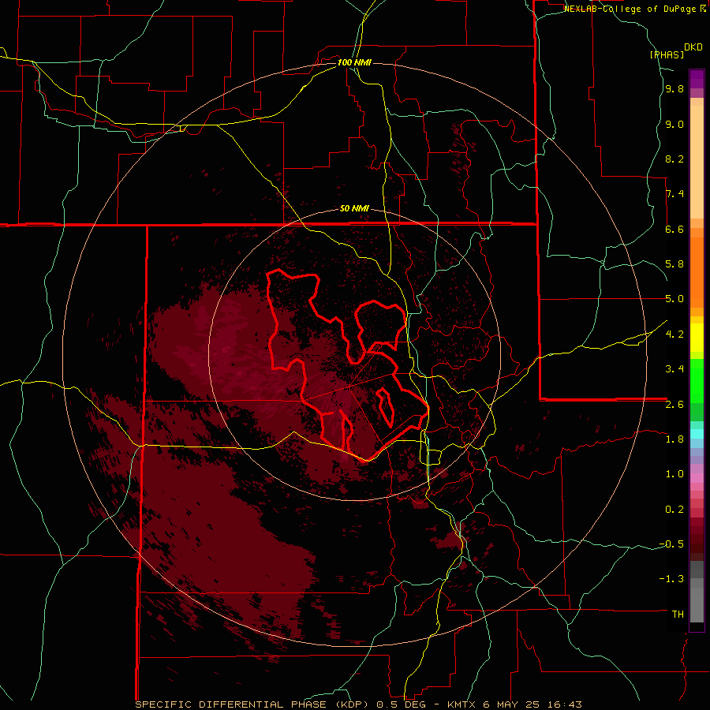Viewport: 710px width, 710px height.
Task: Click the 50 NMI range ring label
Action: 354,208
